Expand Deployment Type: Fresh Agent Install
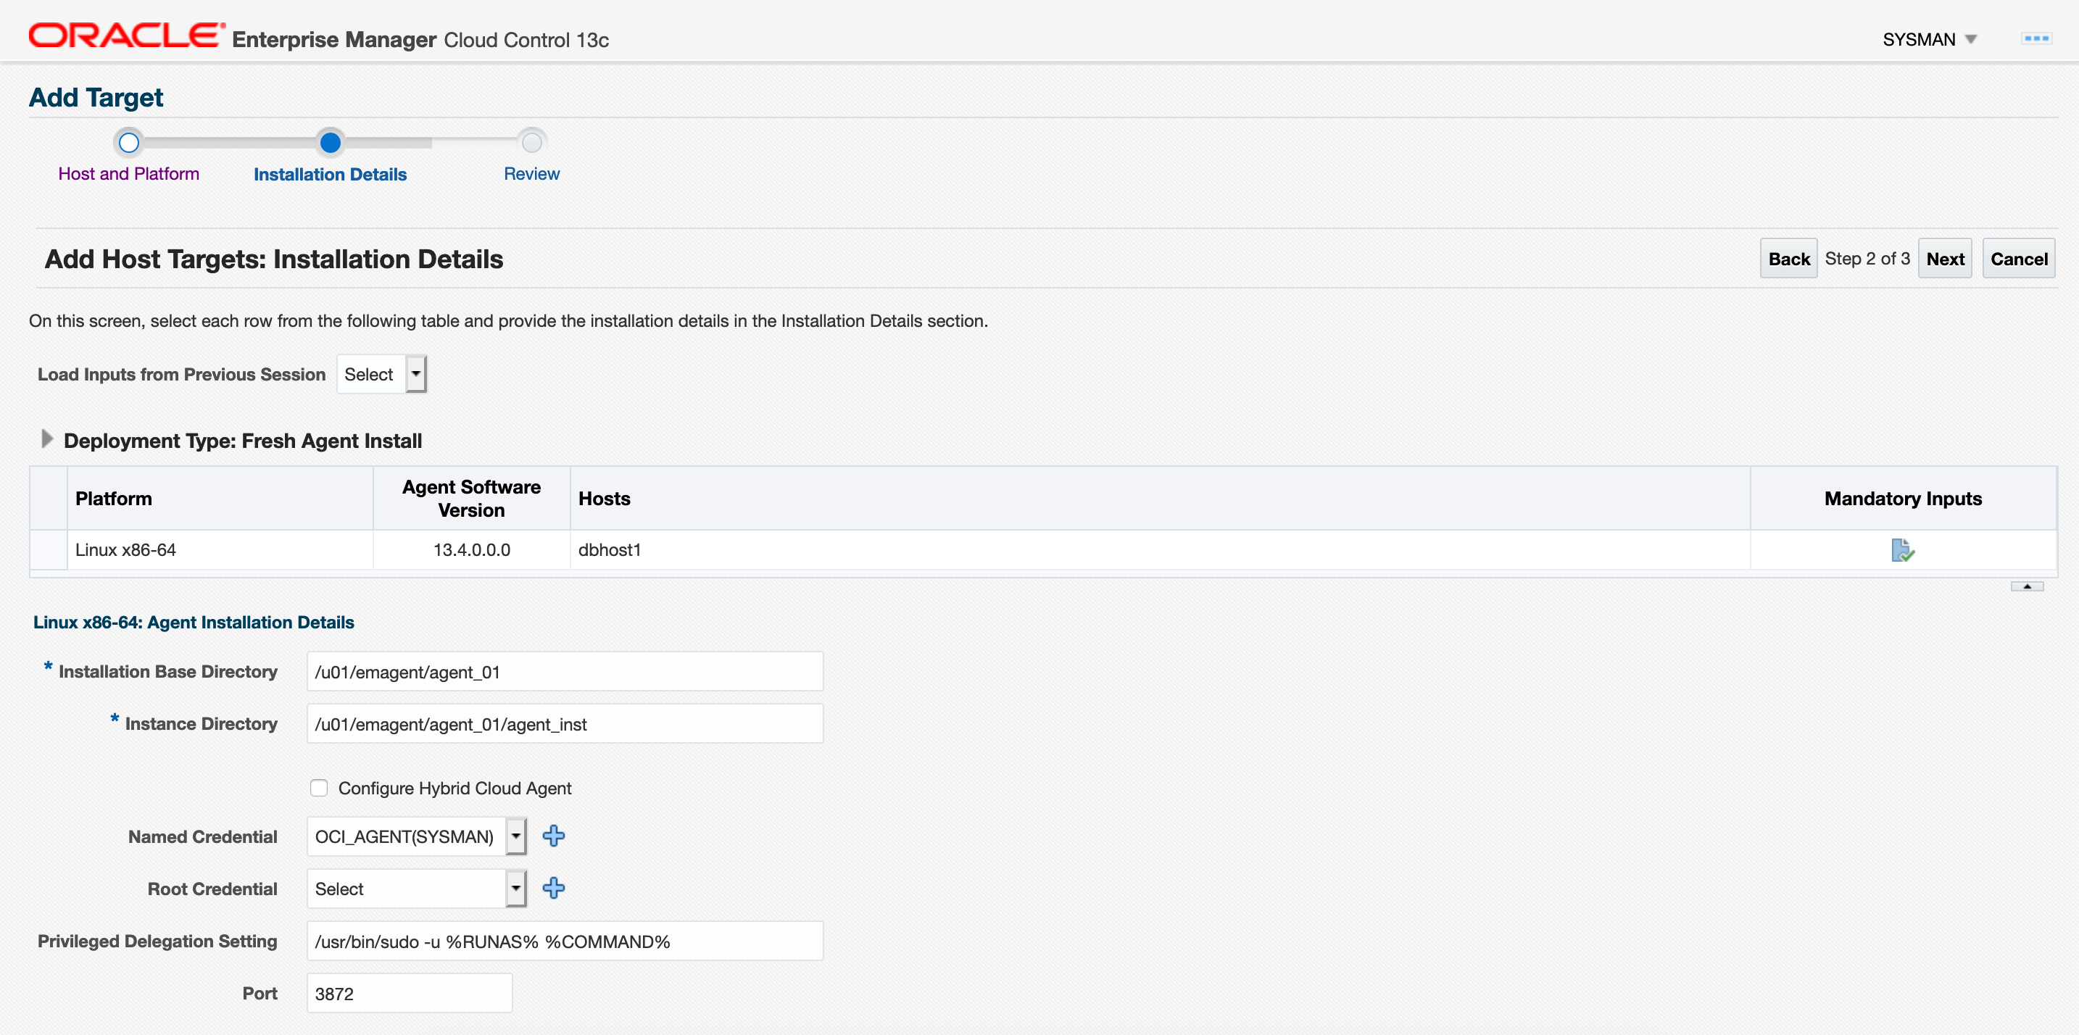 [x=47, y=438]
